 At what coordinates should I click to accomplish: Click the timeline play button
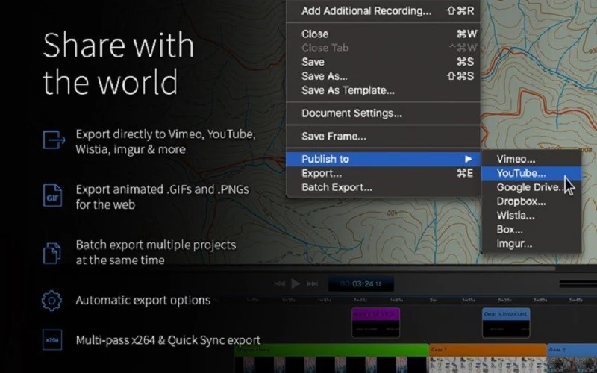(296, 283)
